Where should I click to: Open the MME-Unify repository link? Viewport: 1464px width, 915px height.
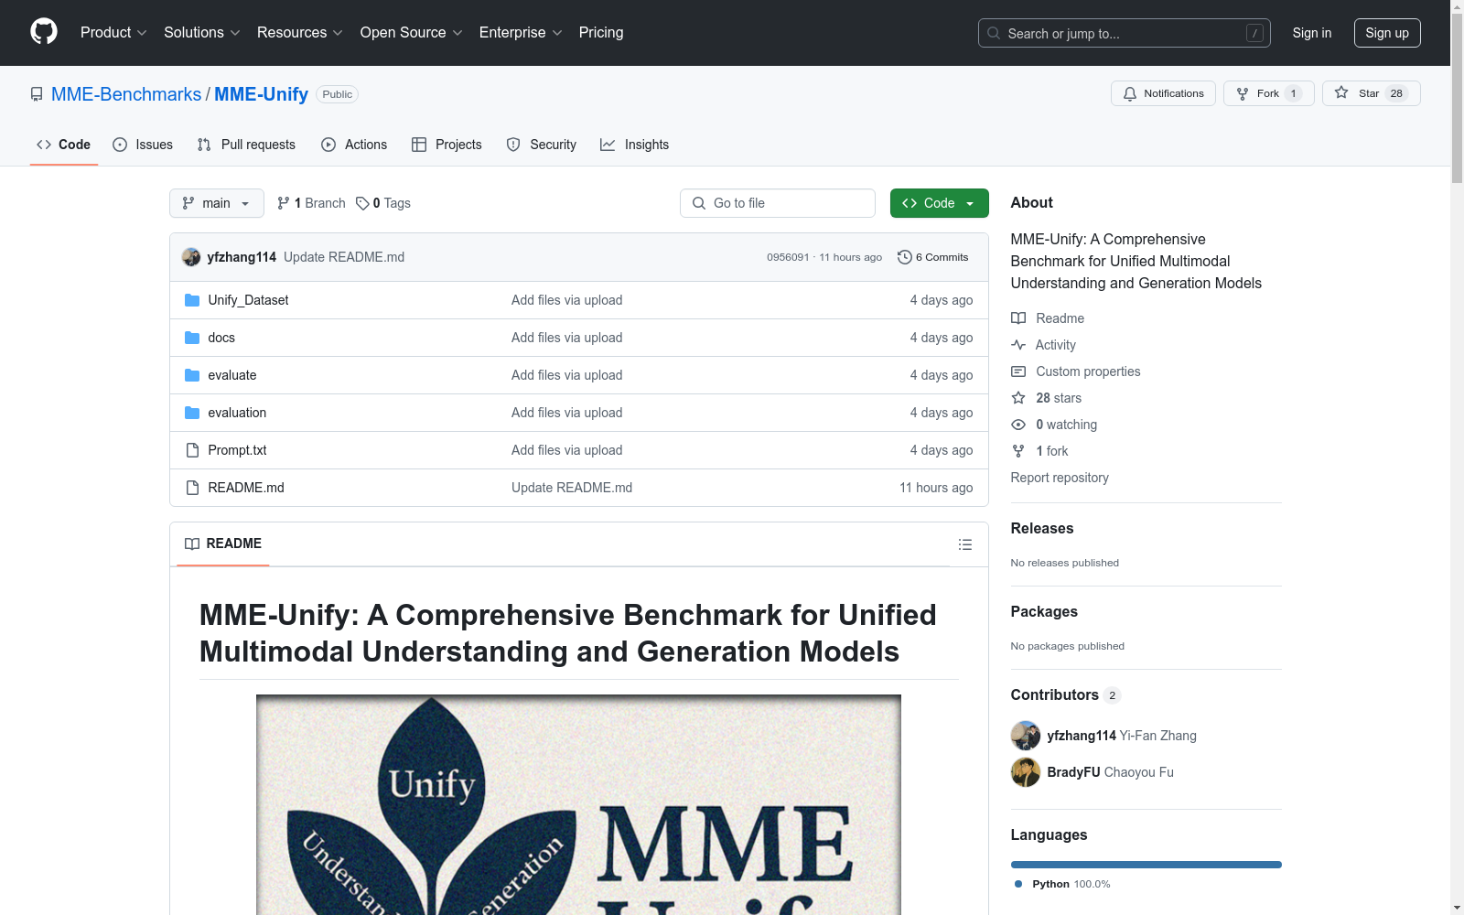click(261, 94)
